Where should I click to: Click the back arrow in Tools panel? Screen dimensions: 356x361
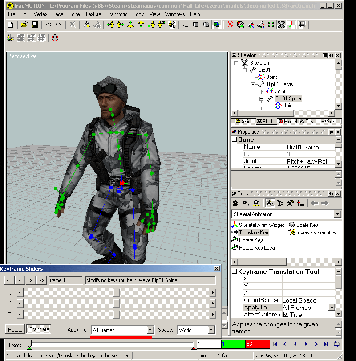click(x=315, y=203)
